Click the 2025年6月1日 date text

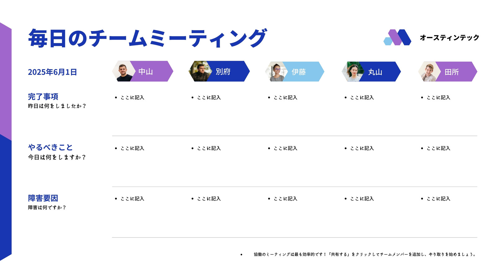tap(52, 72)
